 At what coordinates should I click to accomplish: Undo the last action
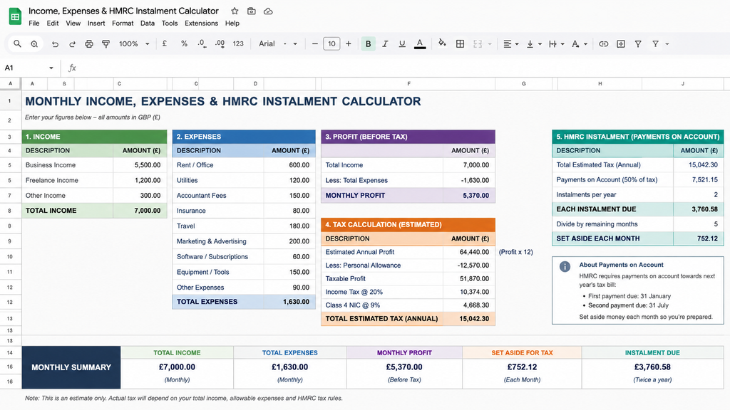pos(55,43)
